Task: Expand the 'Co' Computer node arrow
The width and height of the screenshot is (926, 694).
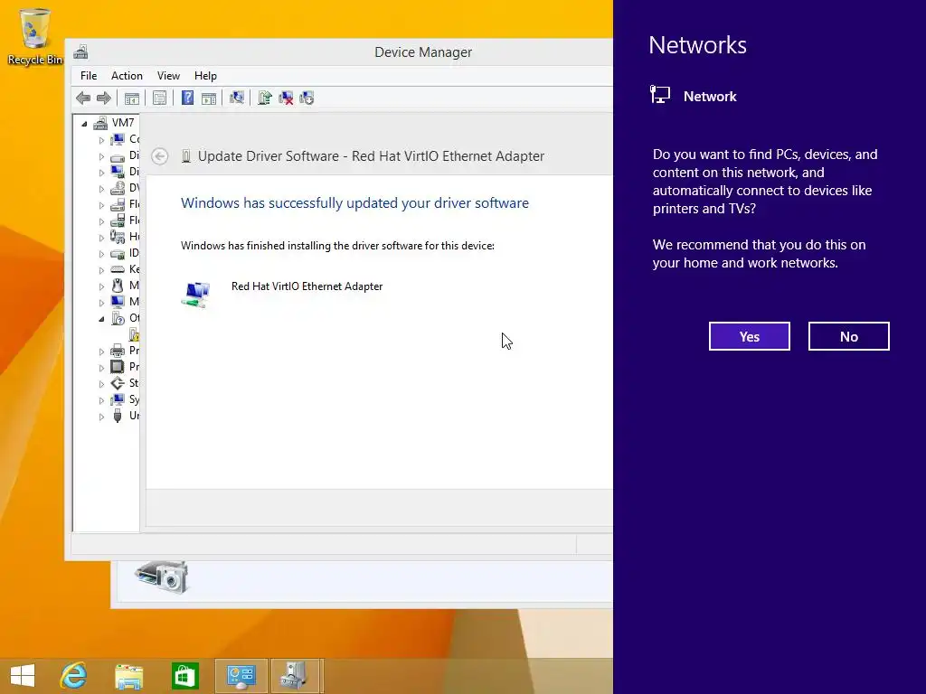Action: tap(101, 140)
